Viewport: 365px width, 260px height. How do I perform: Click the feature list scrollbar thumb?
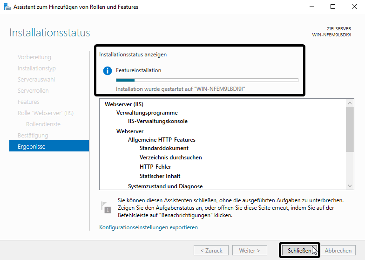tap(350, 130)
